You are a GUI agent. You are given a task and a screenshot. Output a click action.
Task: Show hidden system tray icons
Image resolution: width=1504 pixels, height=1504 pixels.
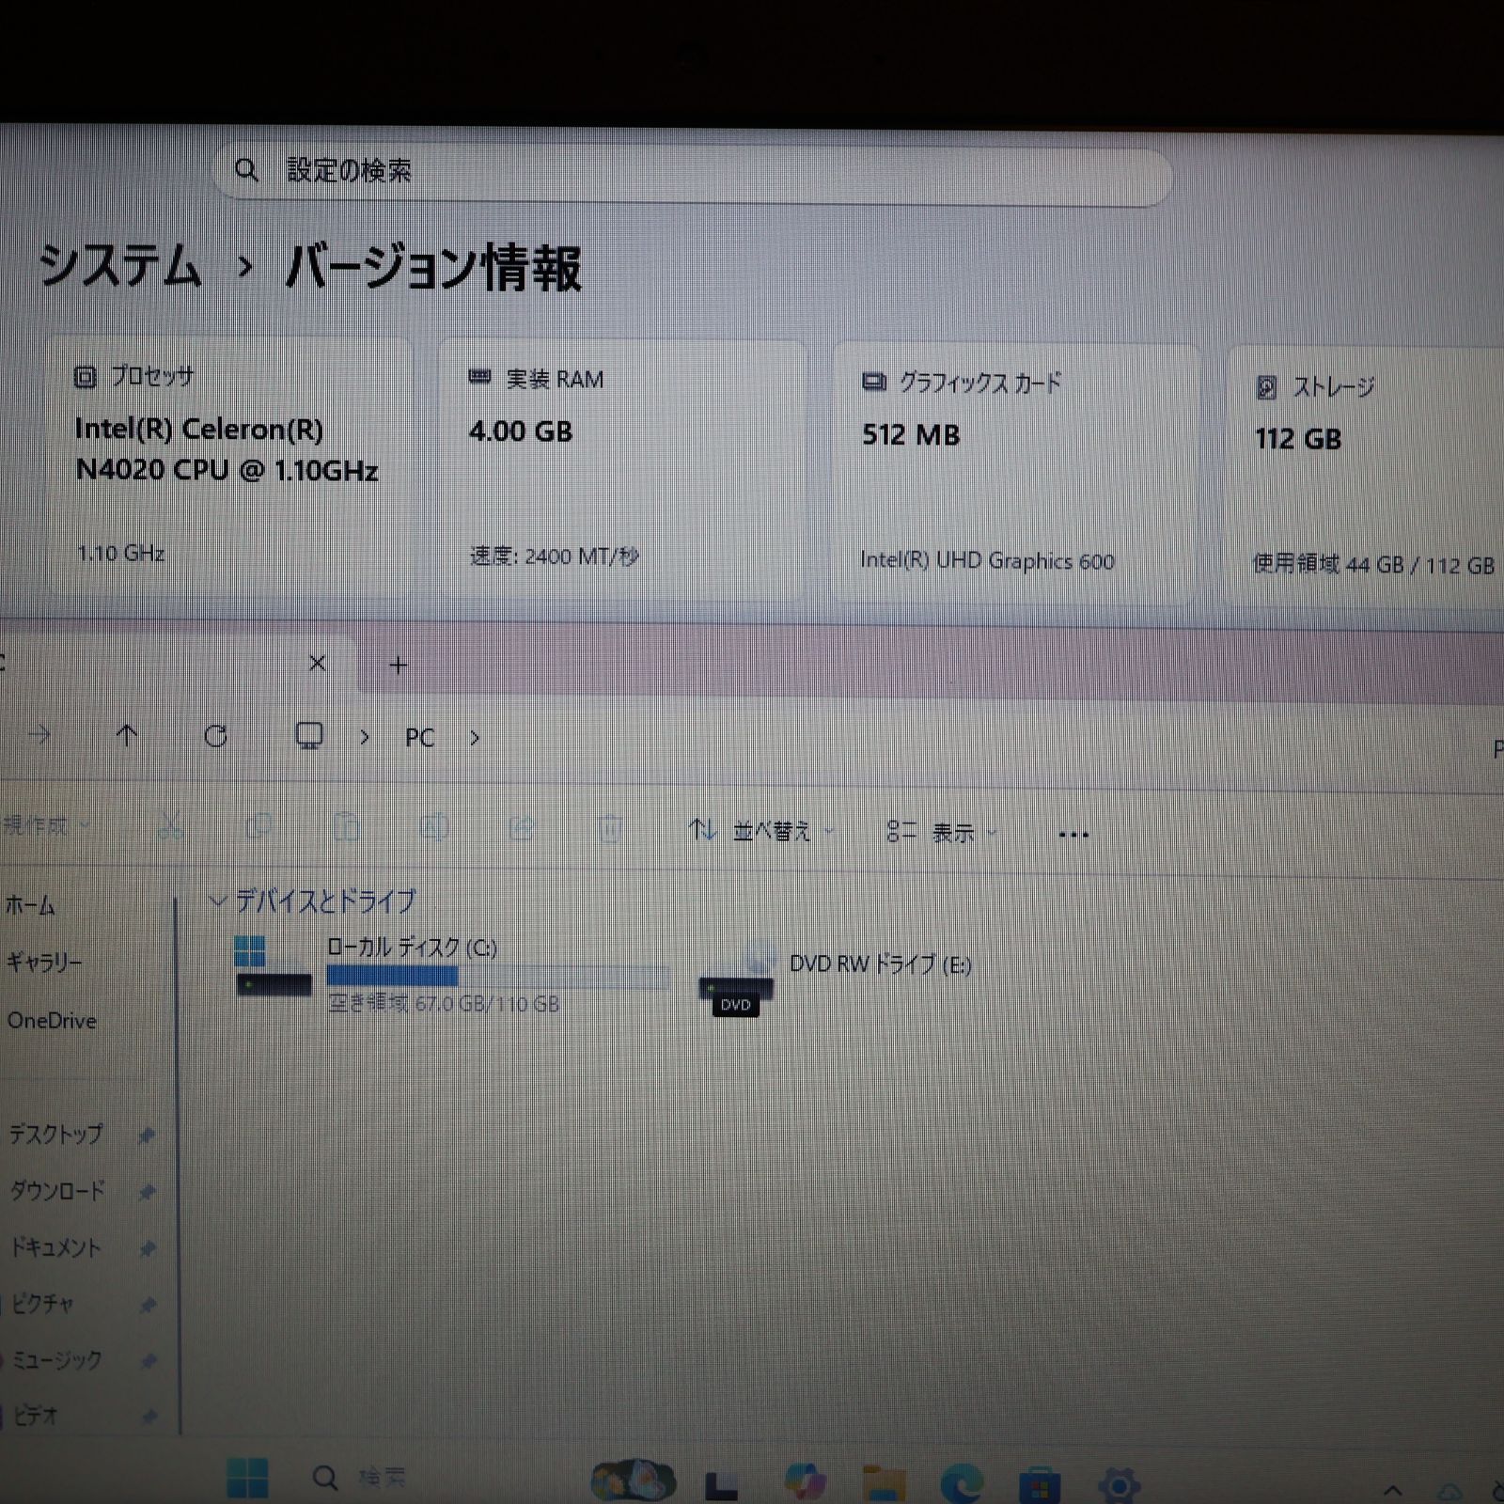[1393, 1490]
